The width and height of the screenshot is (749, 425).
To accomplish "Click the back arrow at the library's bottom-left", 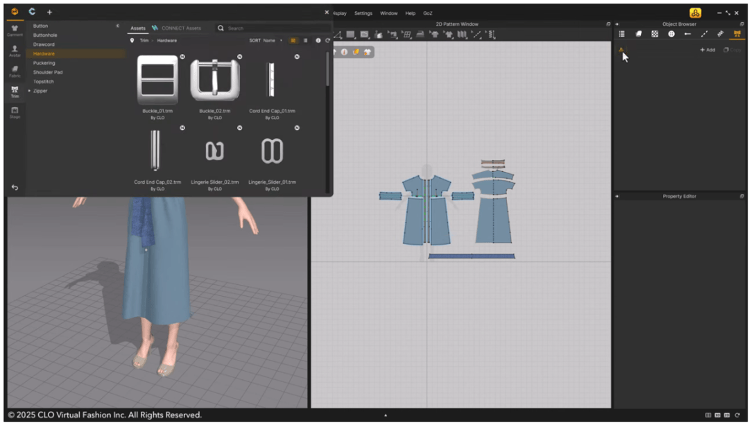I will (15, 188).
